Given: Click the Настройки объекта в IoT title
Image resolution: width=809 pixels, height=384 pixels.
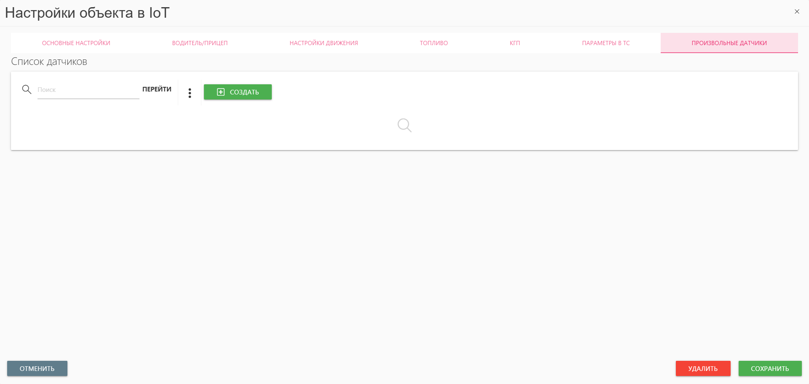Looking at the screenshot, I should click(87, 13).
